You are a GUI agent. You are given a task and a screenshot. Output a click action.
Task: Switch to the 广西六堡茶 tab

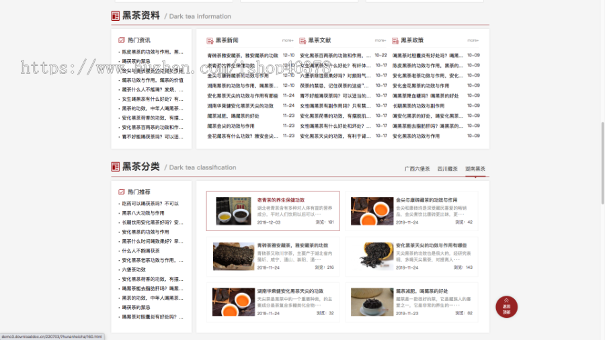tap(417, 169)
